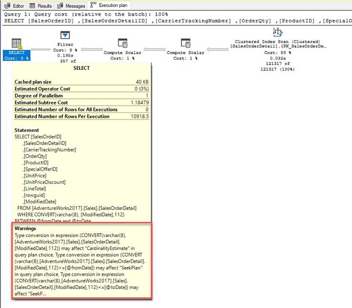Click the '40 KB' cached plan value

[142, 82]
